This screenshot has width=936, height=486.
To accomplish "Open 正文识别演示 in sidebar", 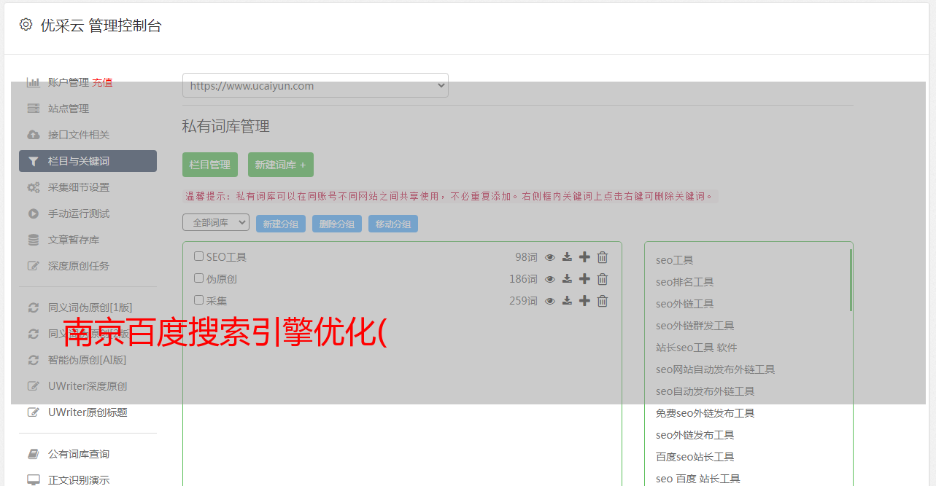I will tap(79, 480).
